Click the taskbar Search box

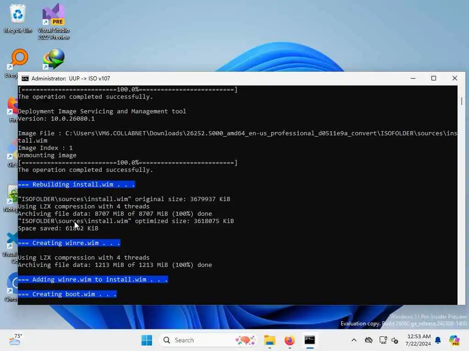point(209,340)
